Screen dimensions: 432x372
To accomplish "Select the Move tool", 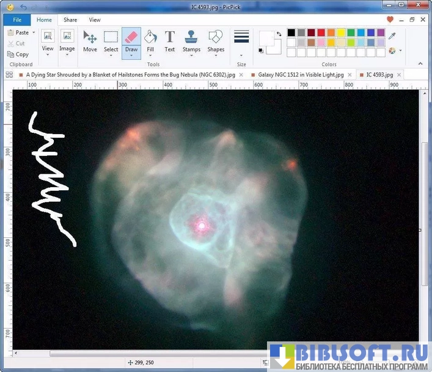I will point(90,41).
